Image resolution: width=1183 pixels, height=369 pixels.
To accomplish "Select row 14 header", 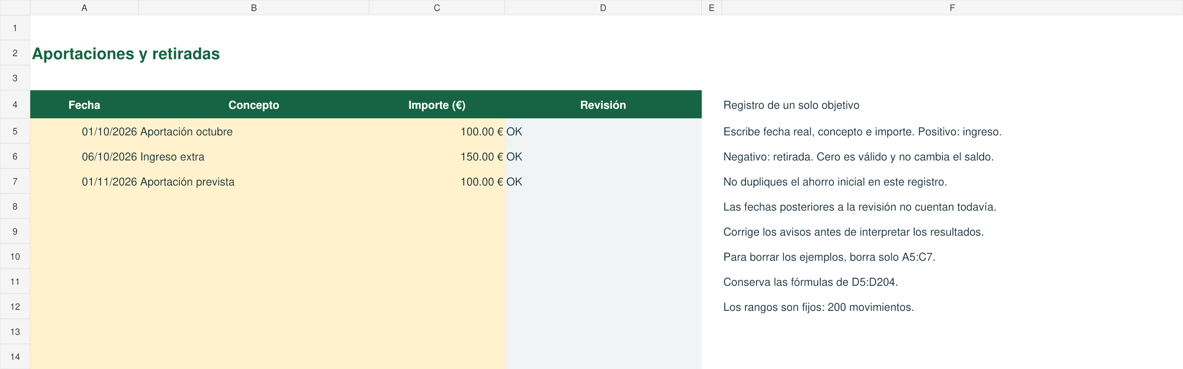I will pos(15,356).
